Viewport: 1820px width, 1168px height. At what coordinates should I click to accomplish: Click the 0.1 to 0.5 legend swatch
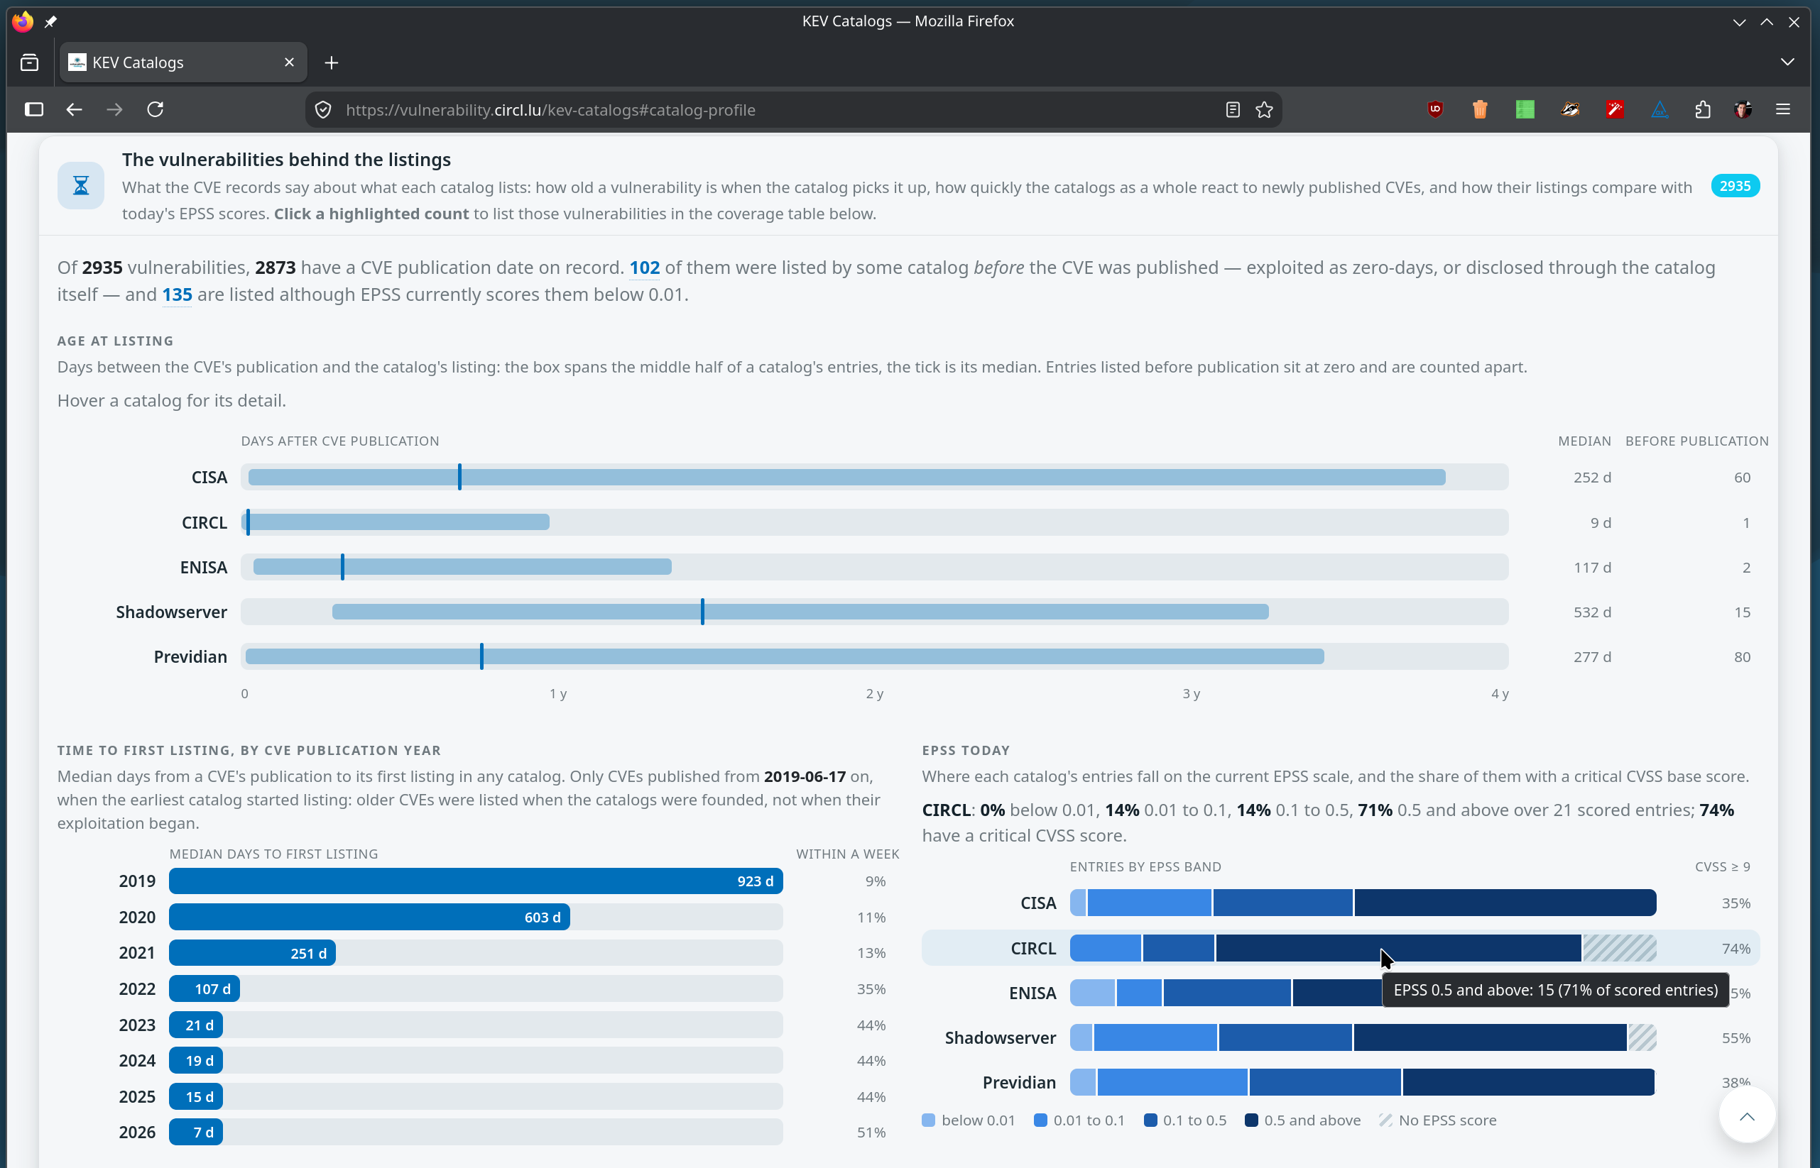point(1150,1120)
